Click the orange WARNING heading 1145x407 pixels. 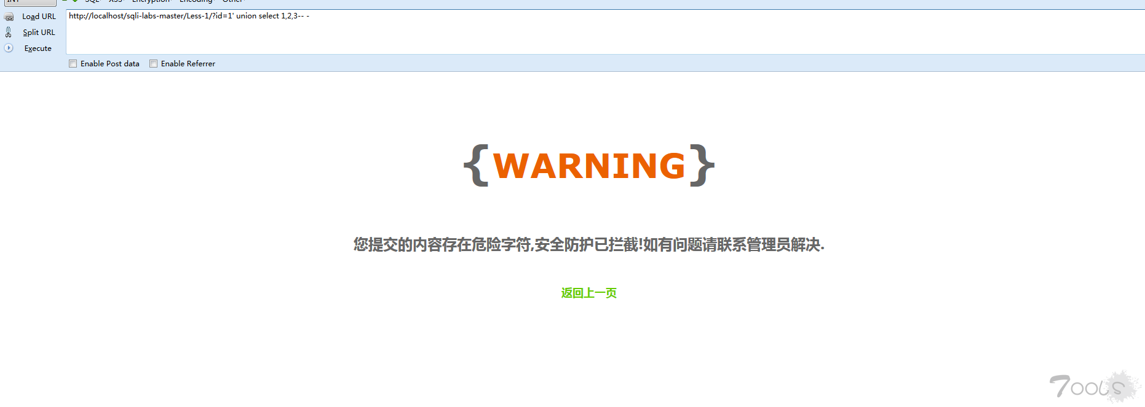589,166
